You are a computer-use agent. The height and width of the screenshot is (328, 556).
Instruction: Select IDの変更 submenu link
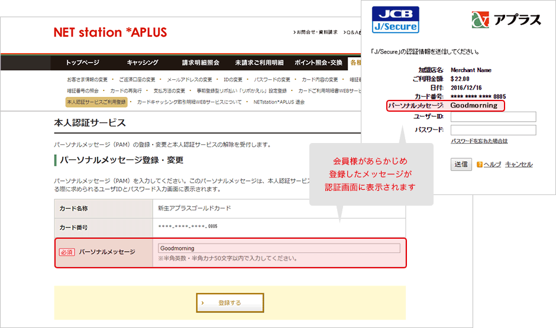(x=233, y=80)
